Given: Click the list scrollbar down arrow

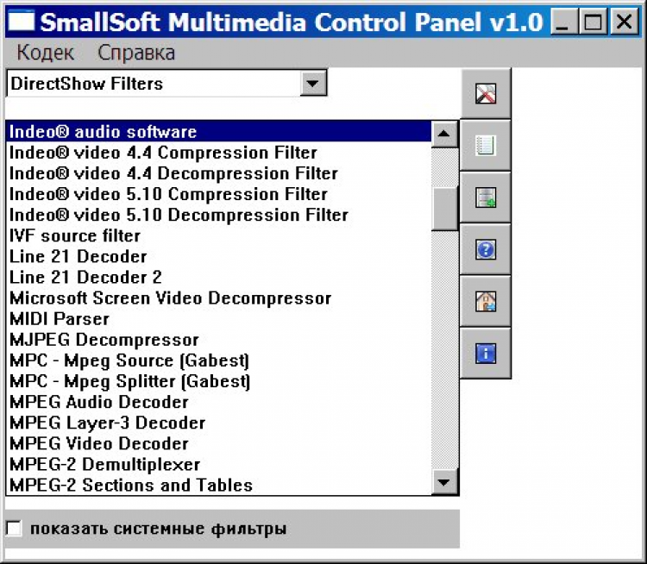Looking at the screenshot, I should [444, 481].
